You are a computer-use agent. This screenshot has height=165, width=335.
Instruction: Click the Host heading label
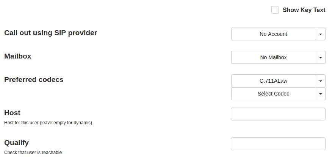point(12,113)
